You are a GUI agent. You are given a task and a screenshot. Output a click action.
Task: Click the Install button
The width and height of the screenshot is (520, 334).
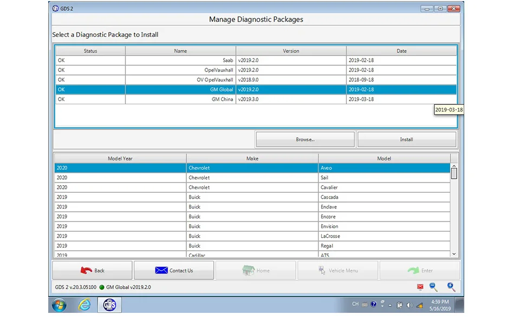coord(407,140)
